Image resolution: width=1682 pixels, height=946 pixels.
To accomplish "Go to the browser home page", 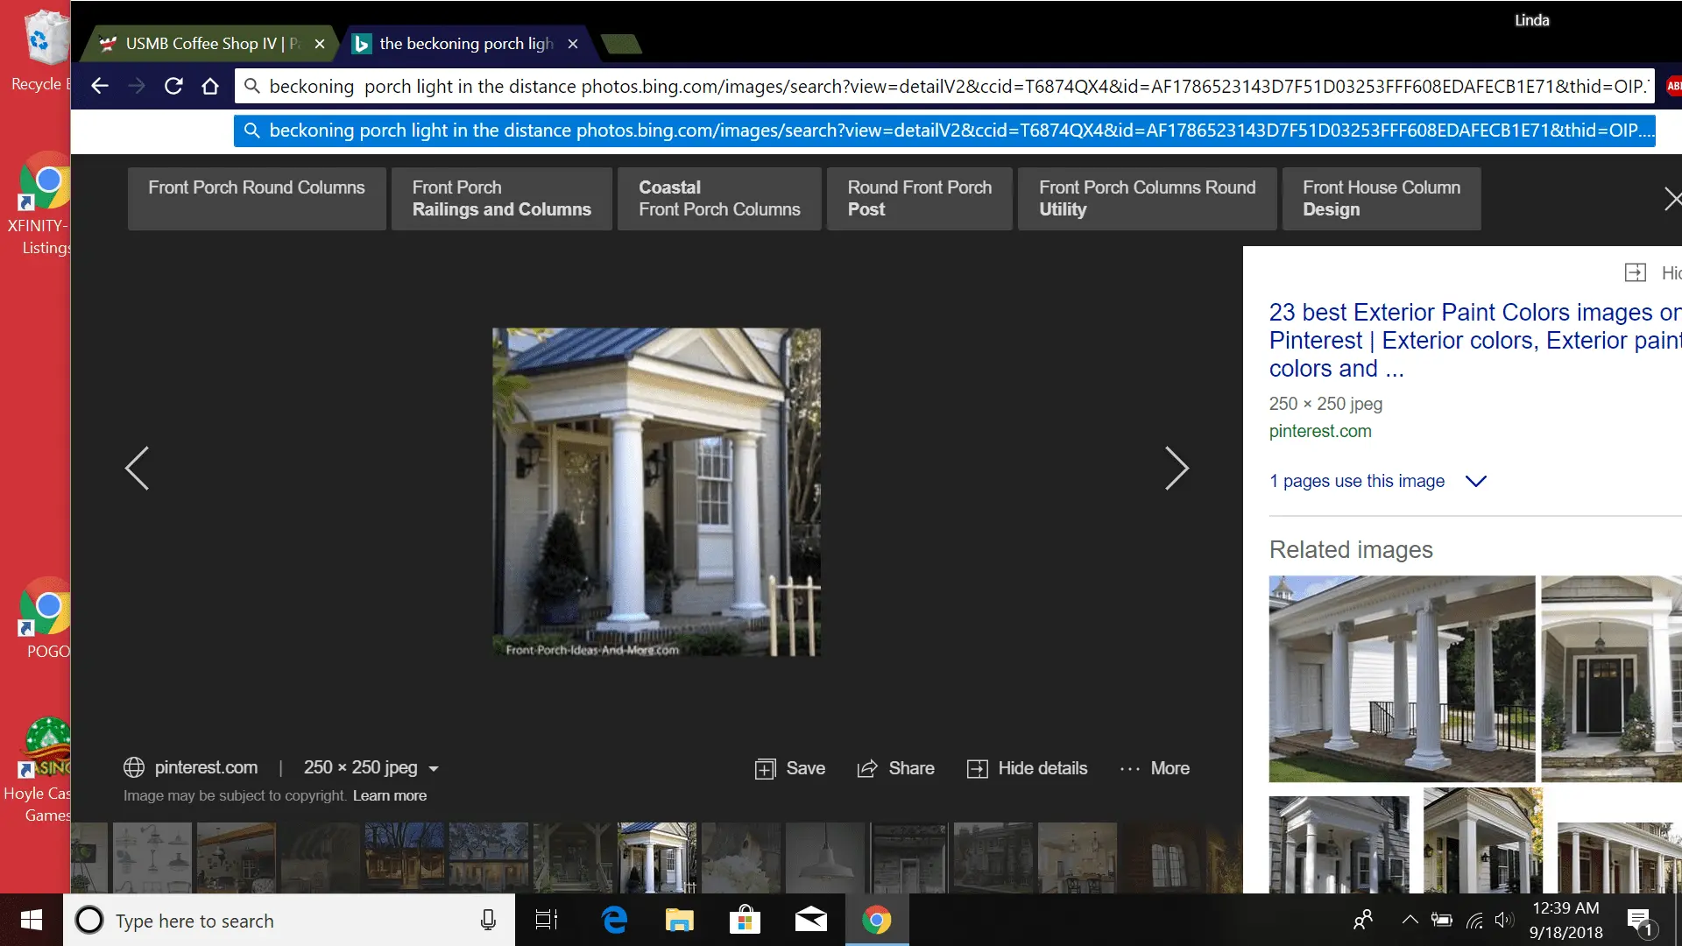I will (210, 86).
